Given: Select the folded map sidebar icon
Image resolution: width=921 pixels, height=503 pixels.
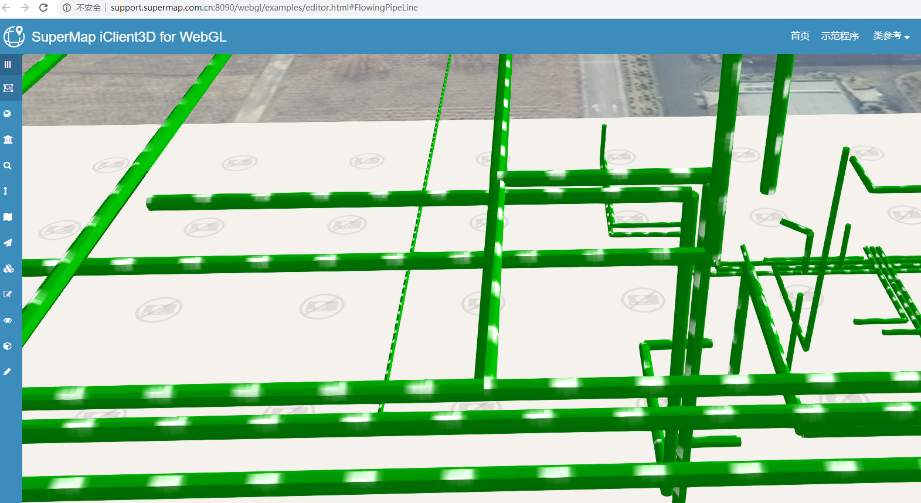Looking at the screenshot, I should [x=8, y=217].
